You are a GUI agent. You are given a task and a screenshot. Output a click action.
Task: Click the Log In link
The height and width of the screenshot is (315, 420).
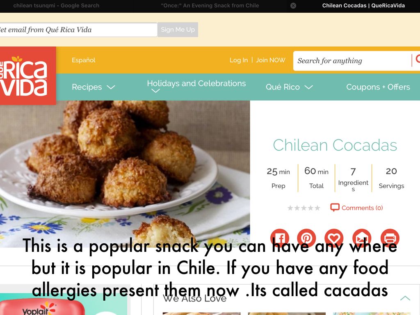click(x=238, y=60)
